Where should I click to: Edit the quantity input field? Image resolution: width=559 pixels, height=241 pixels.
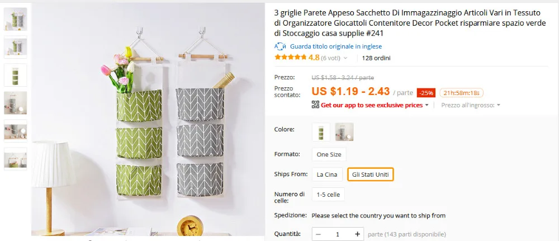click(338, 234)
